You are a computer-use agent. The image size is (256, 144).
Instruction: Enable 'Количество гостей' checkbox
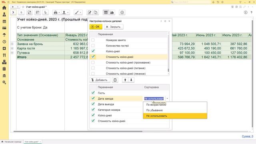[x=93, y=46]
